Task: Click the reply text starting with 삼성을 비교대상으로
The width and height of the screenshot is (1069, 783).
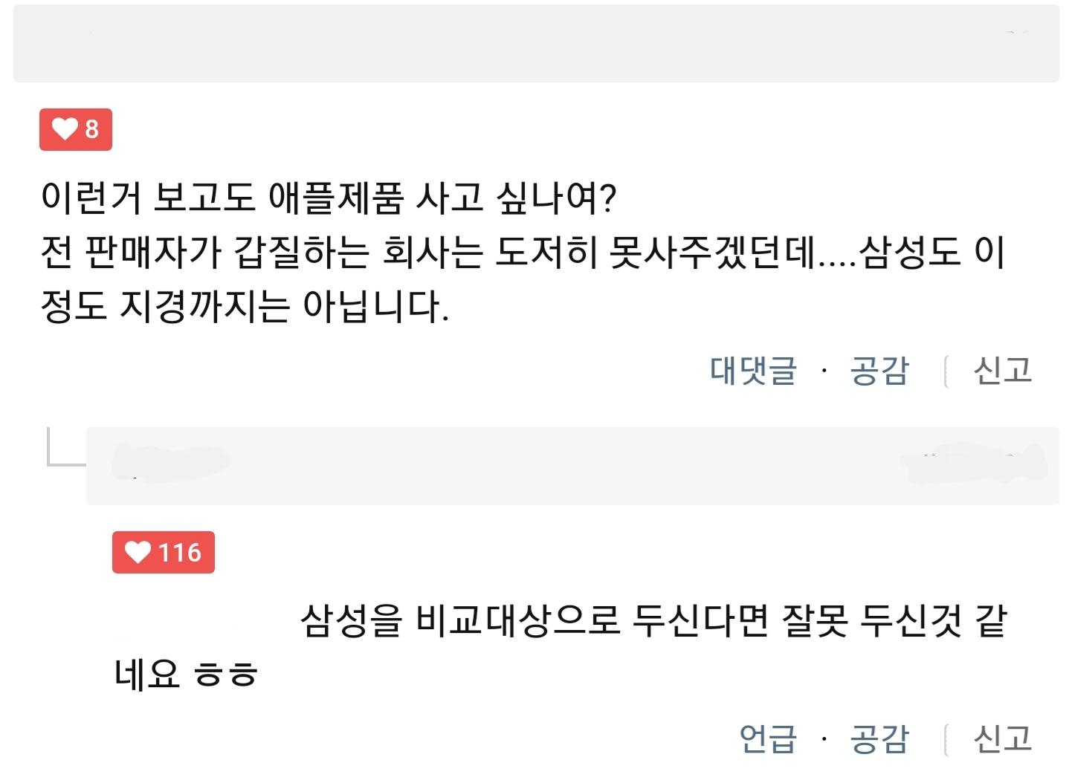Action: point(653,620)
